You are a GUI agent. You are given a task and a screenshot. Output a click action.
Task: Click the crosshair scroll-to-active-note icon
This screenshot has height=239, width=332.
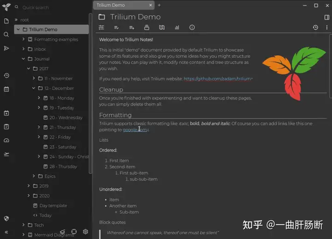click(74, 232)
